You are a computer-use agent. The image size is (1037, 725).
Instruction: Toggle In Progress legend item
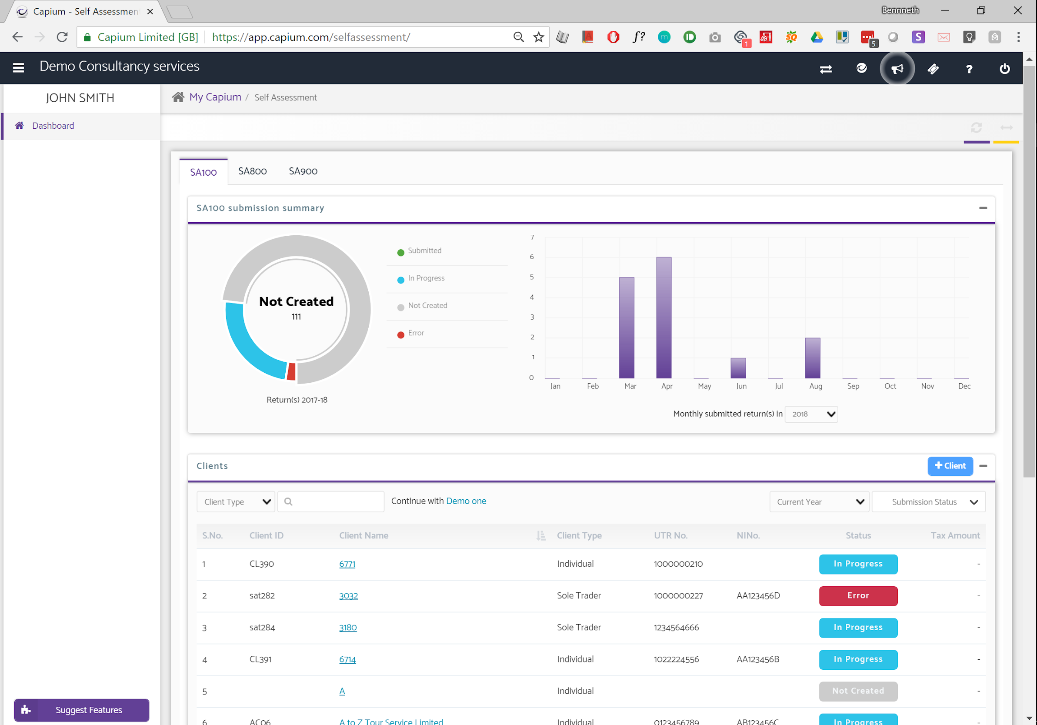[426, 278]
